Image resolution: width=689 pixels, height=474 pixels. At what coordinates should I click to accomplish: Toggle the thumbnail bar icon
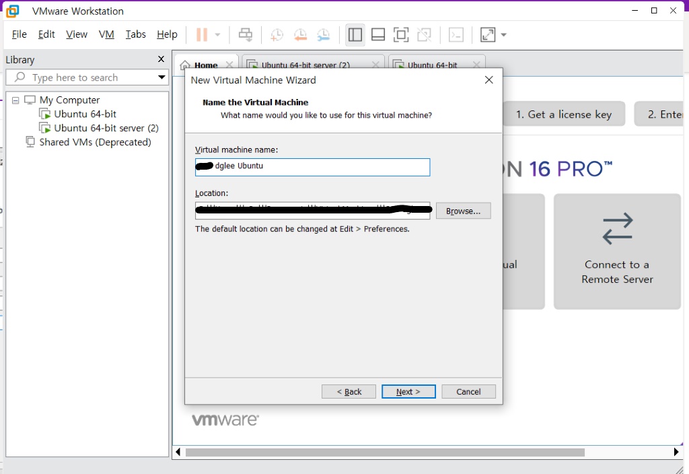pyautogui.click(x=378, y=35)
